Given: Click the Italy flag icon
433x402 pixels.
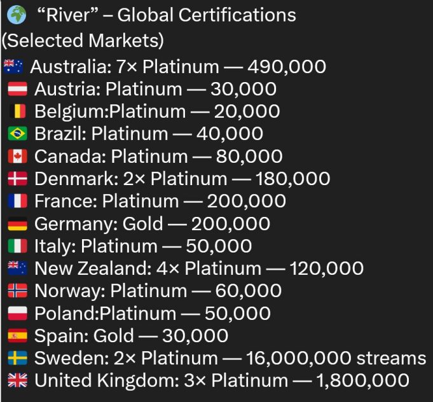Looking at the screenshot, I should tap(18, 246).
